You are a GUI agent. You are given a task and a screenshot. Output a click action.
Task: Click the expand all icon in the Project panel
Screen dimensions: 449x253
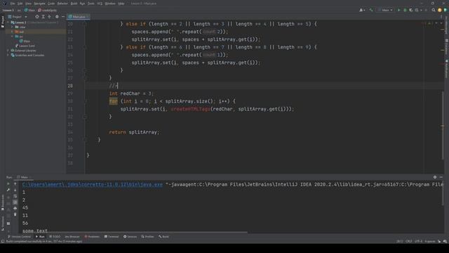coord(43,17)
